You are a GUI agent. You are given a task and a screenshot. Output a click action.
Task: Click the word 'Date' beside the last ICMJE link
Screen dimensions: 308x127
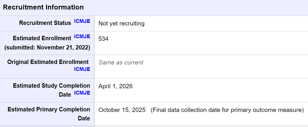[x=65, y=95]
